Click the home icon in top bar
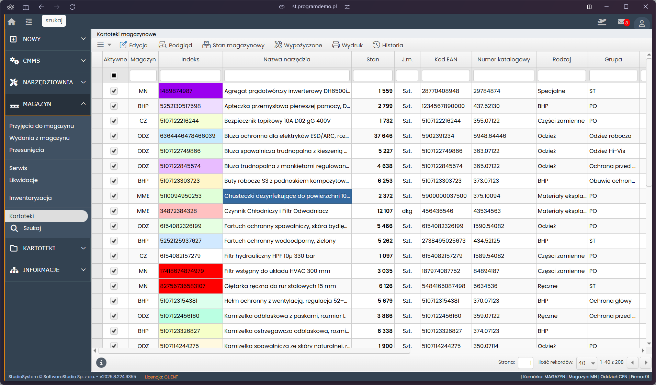The height and width of the screenshot is (385, 656). point(12,22)
